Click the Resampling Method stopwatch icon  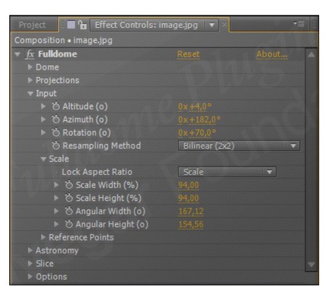56,145
